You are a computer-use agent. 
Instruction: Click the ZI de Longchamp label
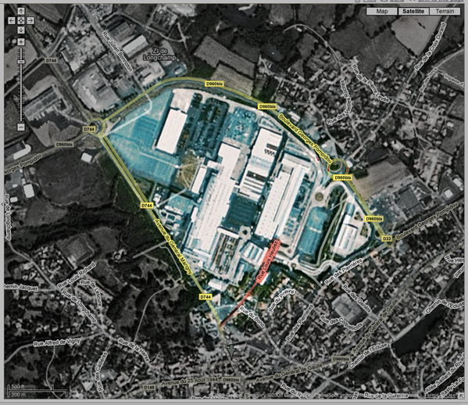[159, 54]
